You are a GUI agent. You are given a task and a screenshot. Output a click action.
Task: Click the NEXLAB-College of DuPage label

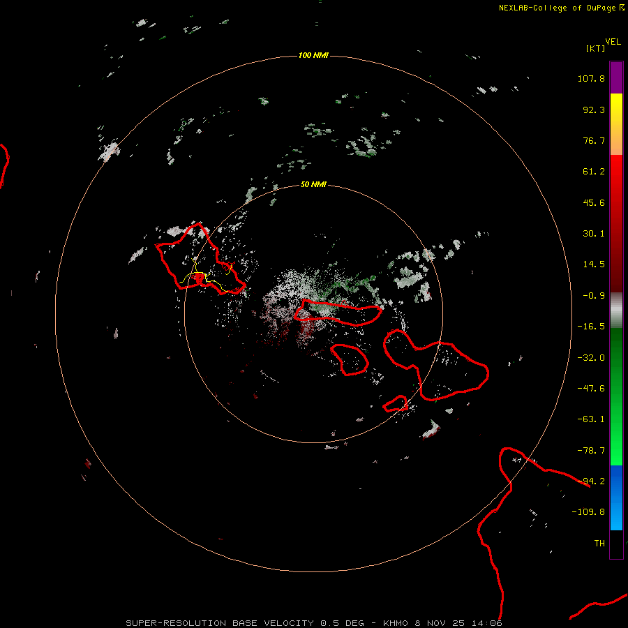click(x=559, y=8)
